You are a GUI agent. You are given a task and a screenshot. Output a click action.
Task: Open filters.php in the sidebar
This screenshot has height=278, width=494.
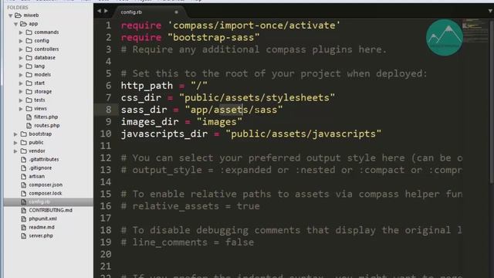click(x=46, y=117)
